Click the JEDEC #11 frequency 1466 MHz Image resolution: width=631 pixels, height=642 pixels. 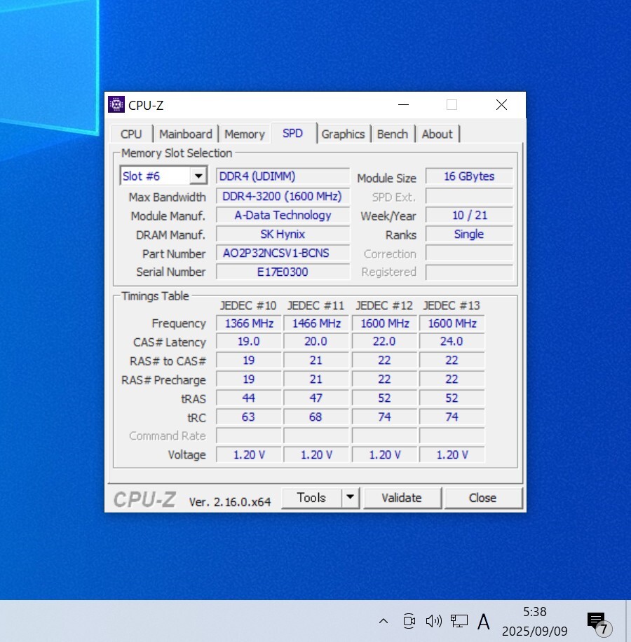pos(316,323)
